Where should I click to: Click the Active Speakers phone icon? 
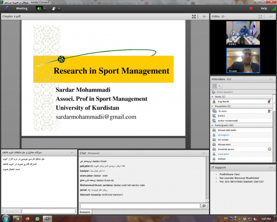[x=213, y=92]
